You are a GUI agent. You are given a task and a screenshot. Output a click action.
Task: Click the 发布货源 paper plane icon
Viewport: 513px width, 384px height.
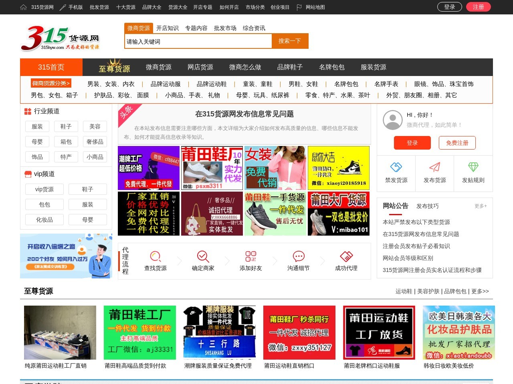[434, 167]
